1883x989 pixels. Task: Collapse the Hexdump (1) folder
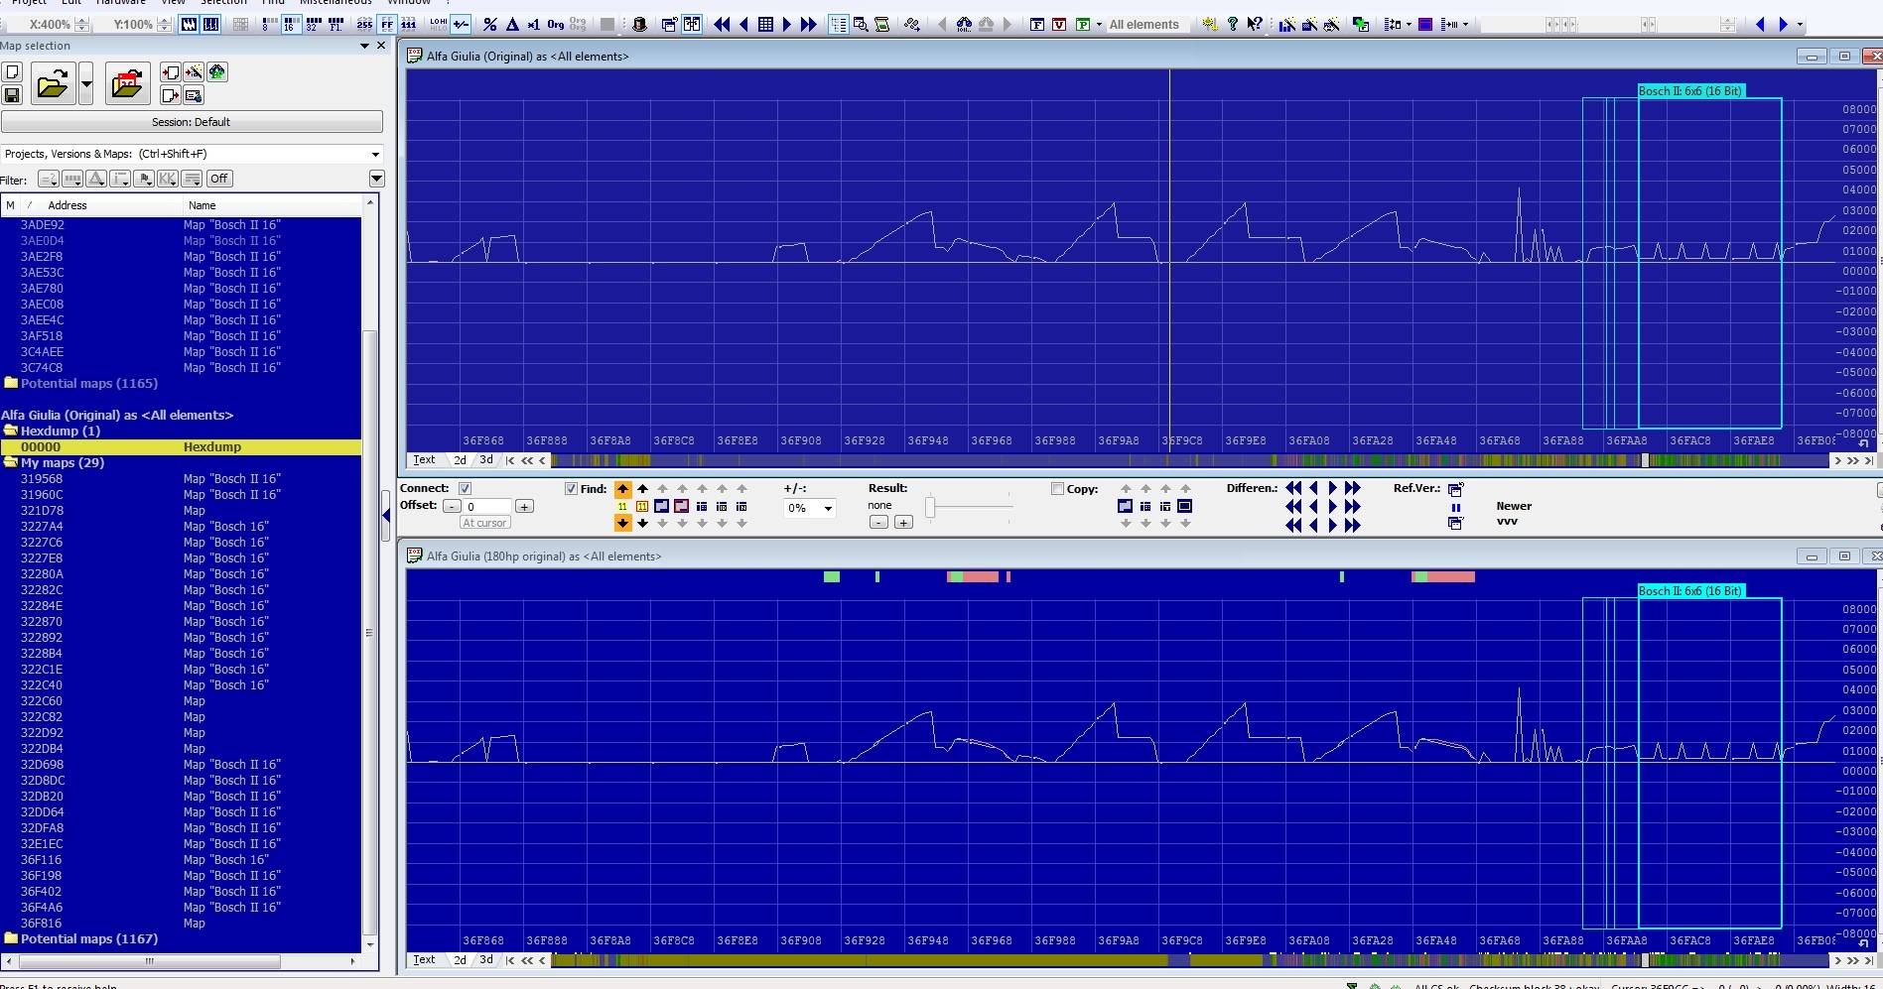(x=12, y=431)
